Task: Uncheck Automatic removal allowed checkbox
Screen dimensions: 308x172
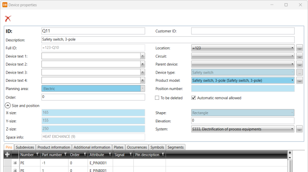Action: [x=194, y=98]
